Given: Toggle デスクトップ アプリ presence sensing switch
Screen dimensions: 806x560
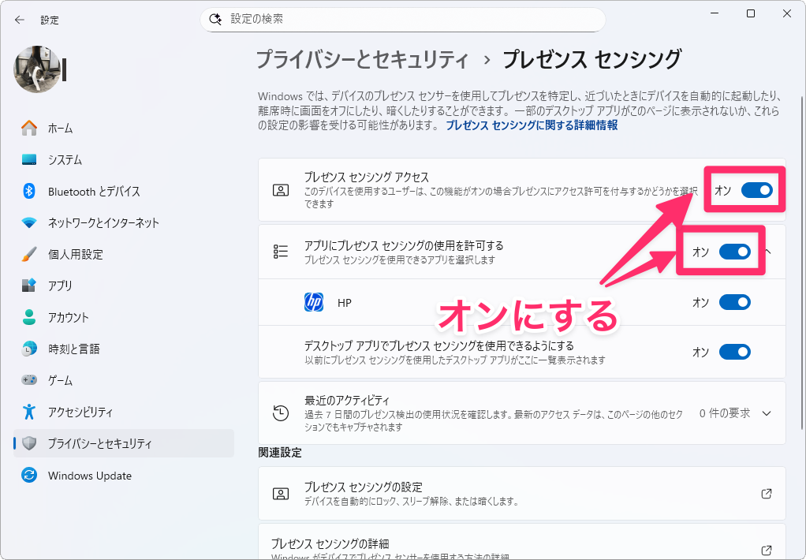Looking at the screenshot, I should tap(734, 352).
